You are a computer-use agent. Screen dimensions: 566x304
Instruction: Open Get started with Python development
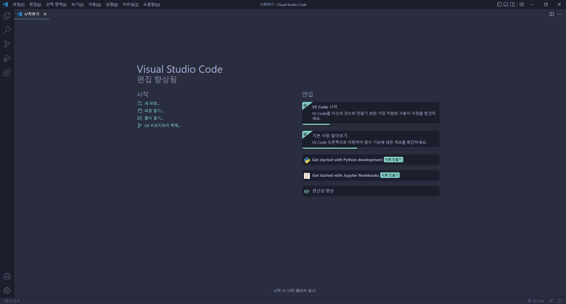pos(371,160)
